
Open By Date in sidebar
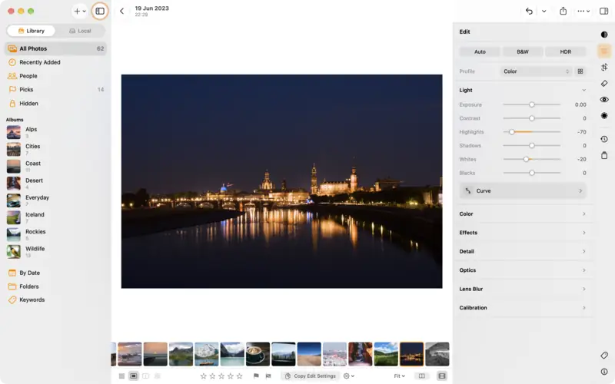(55, 273)
